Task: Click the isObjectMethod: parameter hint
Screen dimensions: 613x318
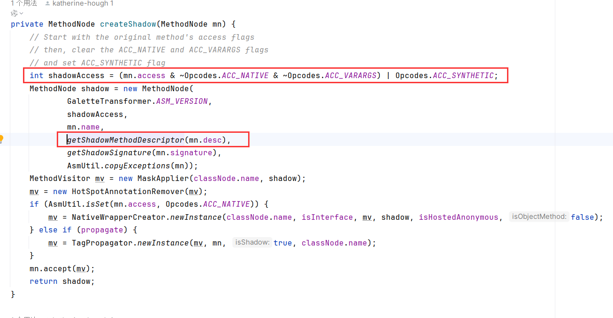Action: [x=539, y=217]
